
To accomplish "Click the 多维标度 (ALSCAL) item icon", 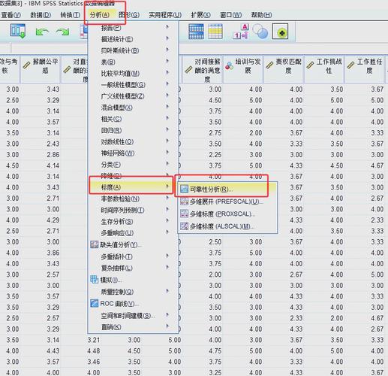I will (x=185, y=226).
